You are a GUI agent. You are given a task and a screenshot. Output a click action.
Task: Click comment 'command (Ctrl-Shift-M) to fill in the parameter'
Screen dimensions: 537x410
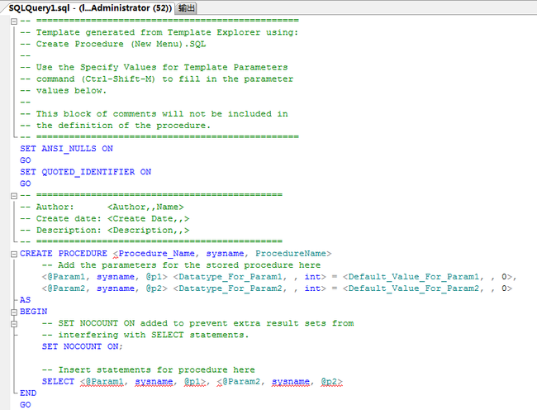[x=164, y=79]
